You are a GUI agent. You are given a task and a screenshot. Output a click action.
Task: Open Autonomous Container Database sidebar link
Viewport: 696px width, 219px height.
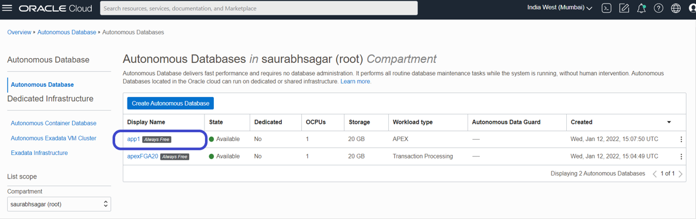[53, 123]
